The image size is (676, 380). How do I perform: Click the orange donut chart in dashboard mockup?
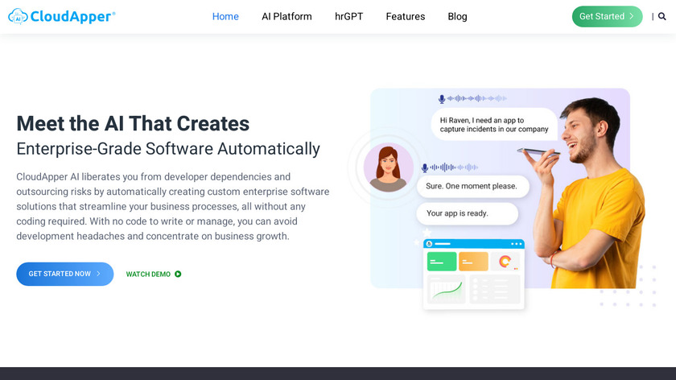[x=505, y=262]
